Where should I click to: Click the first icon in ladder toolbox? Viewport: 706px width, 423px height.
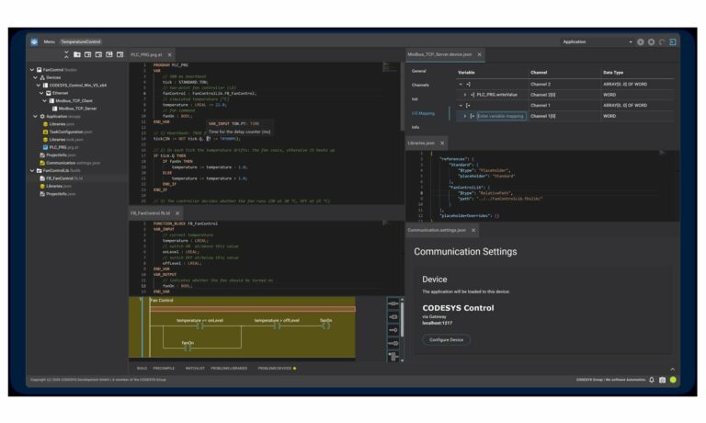[393, 304]
